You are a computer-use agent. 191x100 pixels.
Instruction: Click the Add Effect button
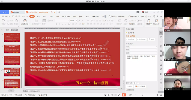pyautogui.click(x=131, y=39)
